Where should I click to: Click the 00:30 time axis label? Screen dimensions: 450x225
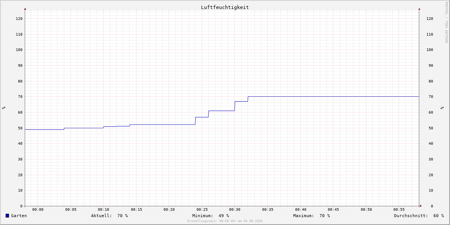point(235,210)
